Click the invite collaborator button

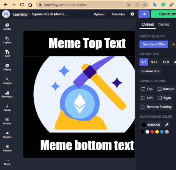[144, 14]
